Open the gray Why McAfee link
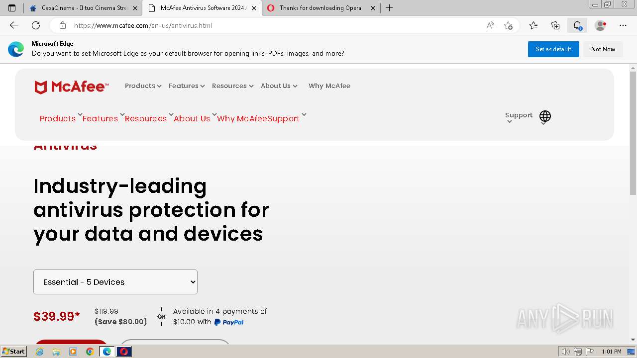Viewport: 637px width, 358px height. click(329, 86)
